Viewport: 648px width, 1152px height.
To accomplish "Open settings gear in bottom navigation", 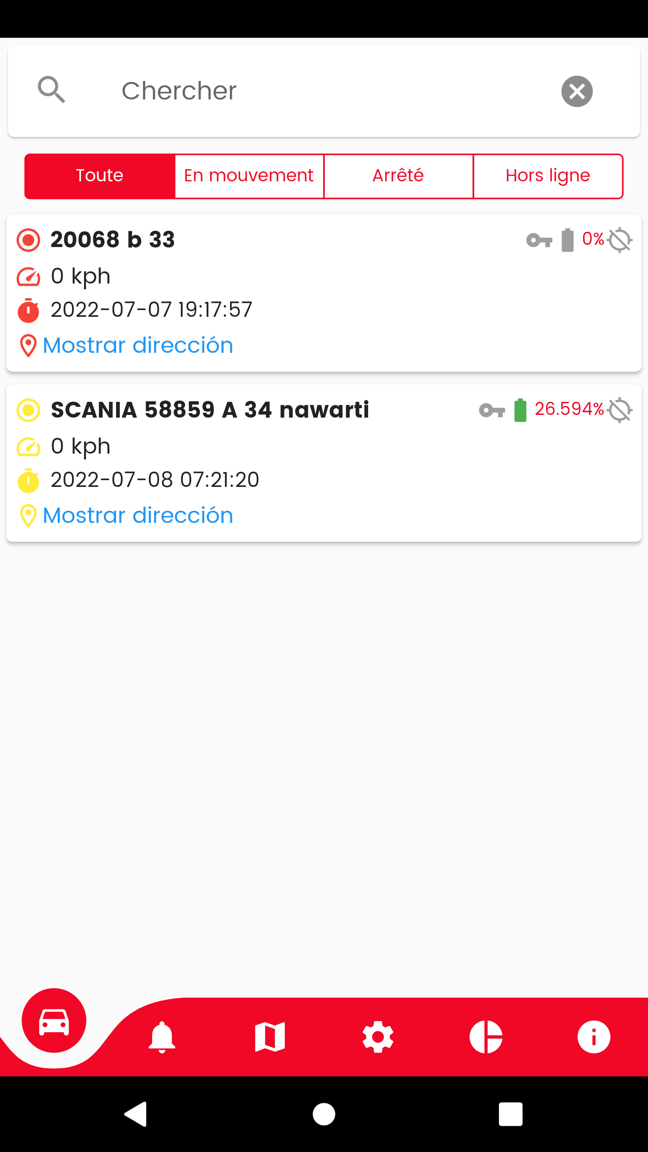I will (378, 1037).
